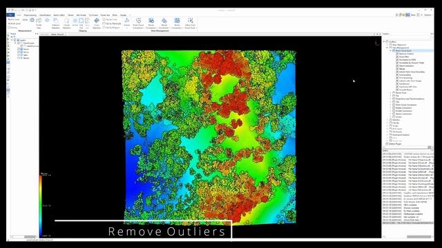Open Extract color from image tool
This screenshot has height=248, width=442.
coord(410,81)
